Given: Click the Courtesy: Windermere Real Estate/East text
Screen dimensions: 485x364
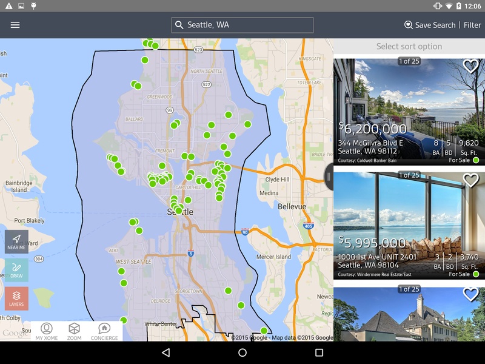Looking at the screenshot, I should (x=375, y=274).
